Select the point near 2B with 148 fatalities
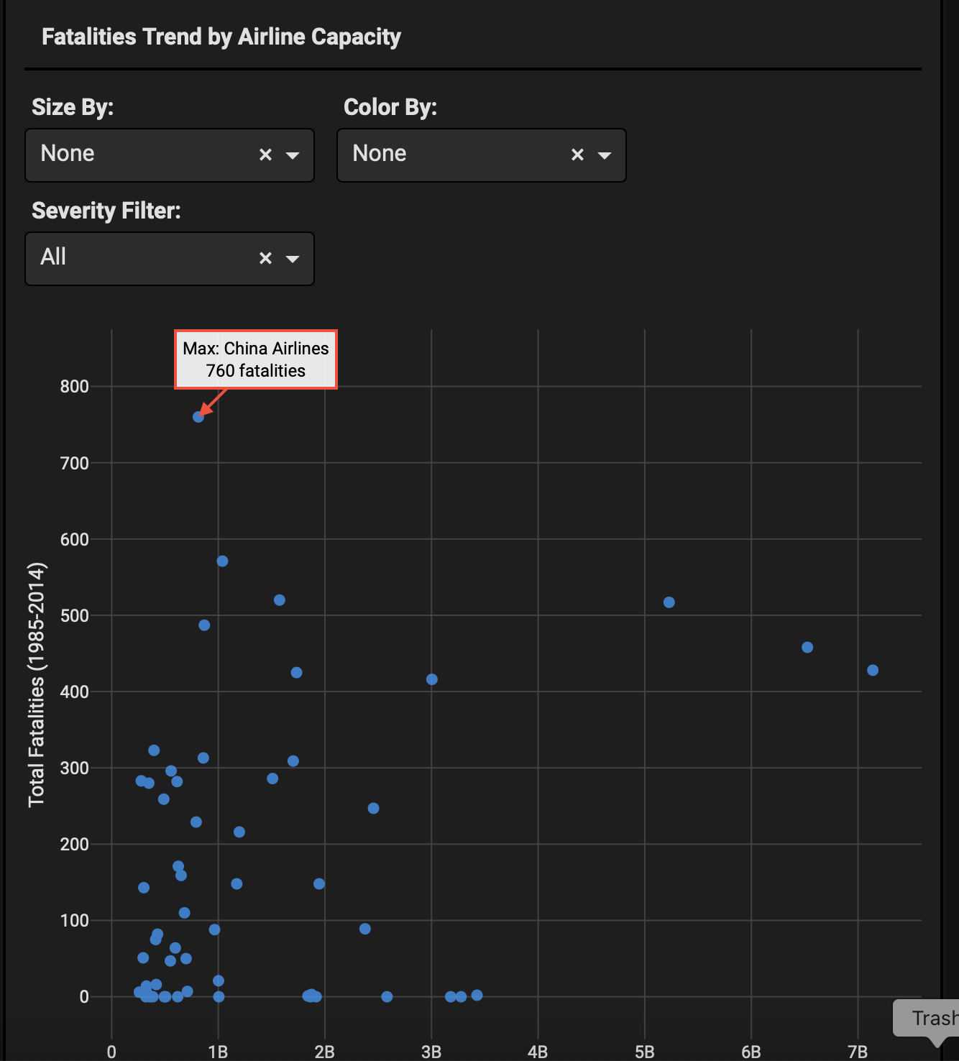Image resolution: width=959 pixels, height=1061 pixels. click(x=319, y=883)
